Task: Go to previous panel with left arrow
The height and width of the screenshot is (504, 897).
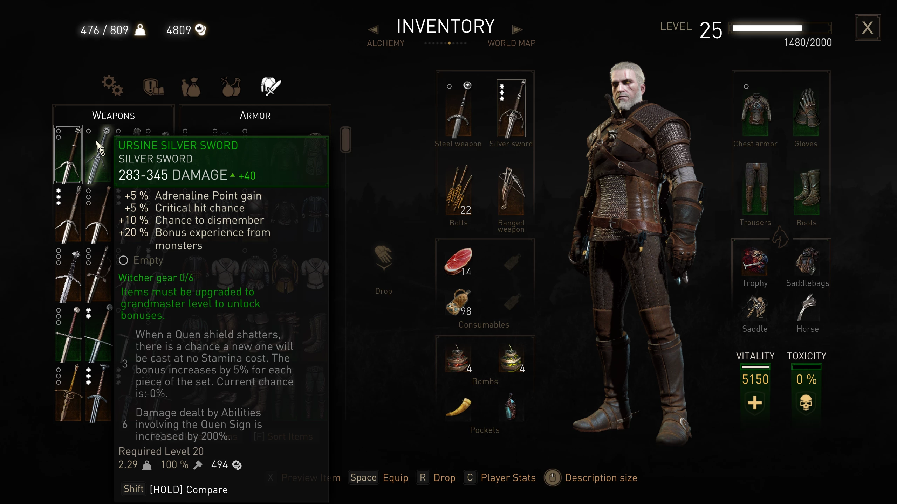Action: (374, 30)
